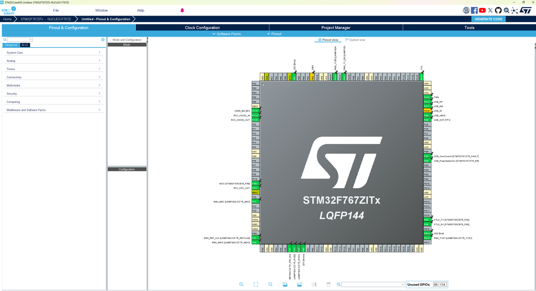Click the gear settings icon in categories panel

click(103, 40)
